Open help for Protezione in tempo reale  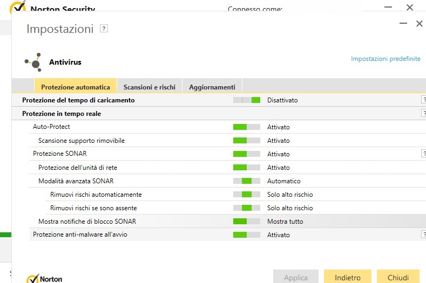click(x=423, y=113)
